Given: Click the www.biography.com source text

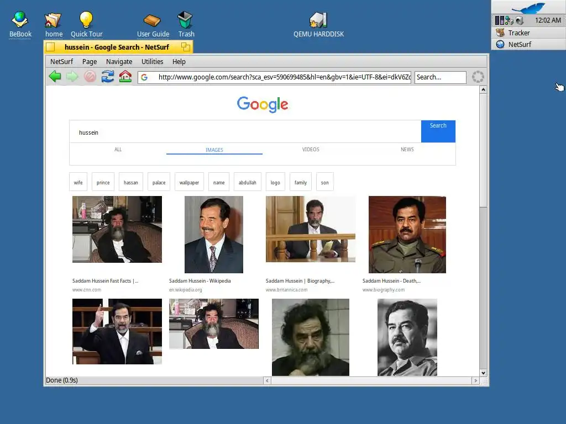Looking at the screenshot, I should pos(384,289).
